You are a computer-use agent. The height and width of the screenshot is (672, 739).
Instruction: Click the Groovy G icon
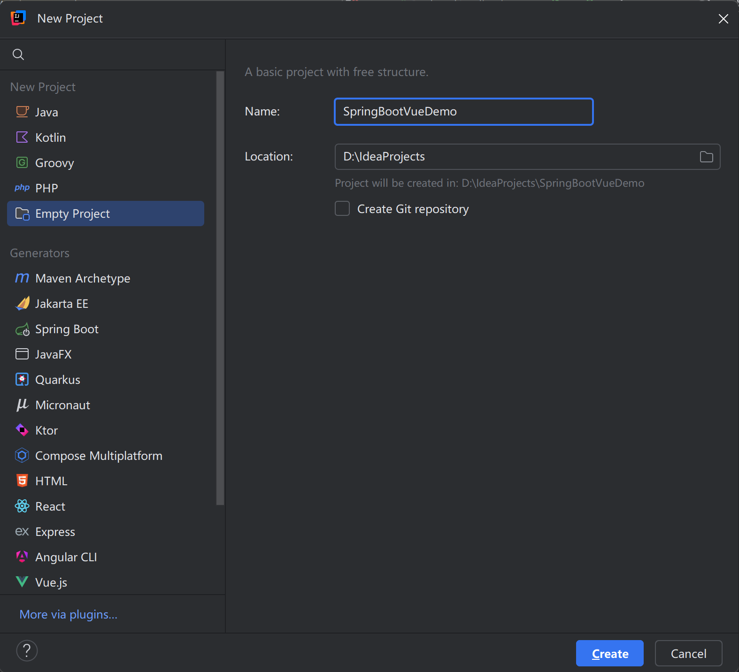tap(22, 162)
